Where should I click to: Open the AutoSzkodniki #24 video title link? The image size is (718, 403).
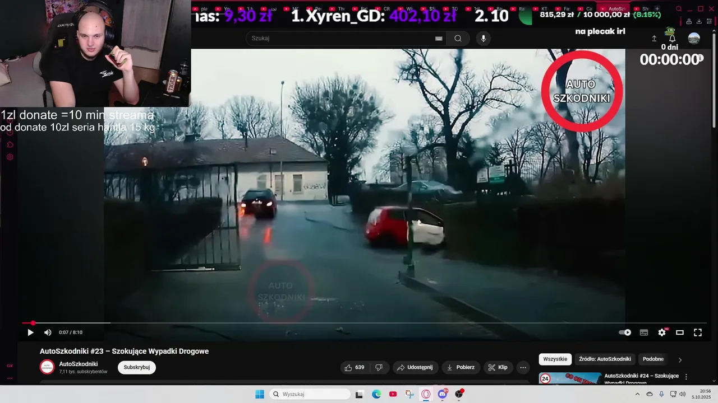point(641,379)
